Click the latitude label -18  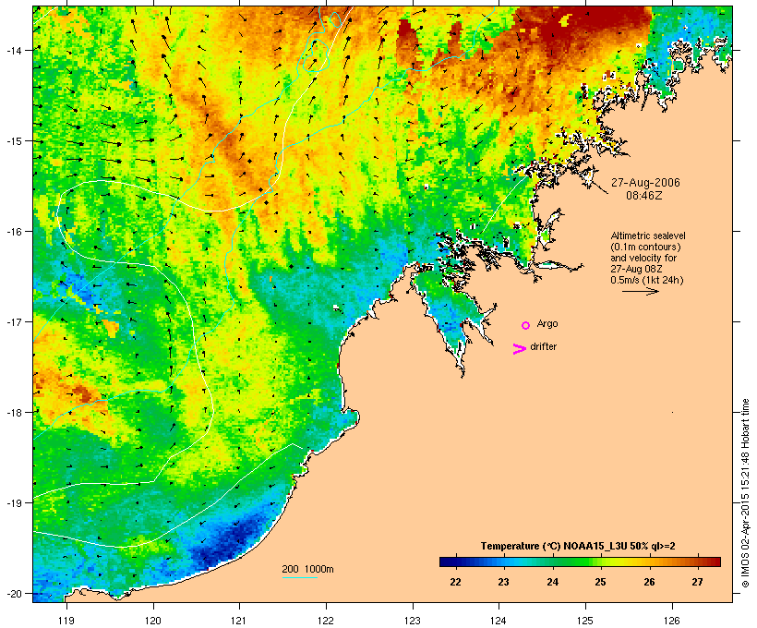14,412
